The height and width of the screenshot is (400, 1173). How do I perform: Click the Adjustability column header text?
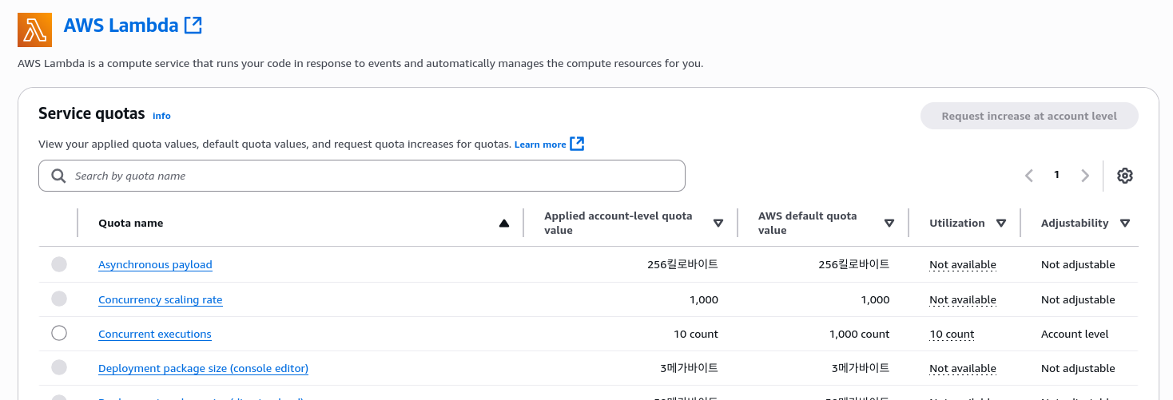(1075, 224)
